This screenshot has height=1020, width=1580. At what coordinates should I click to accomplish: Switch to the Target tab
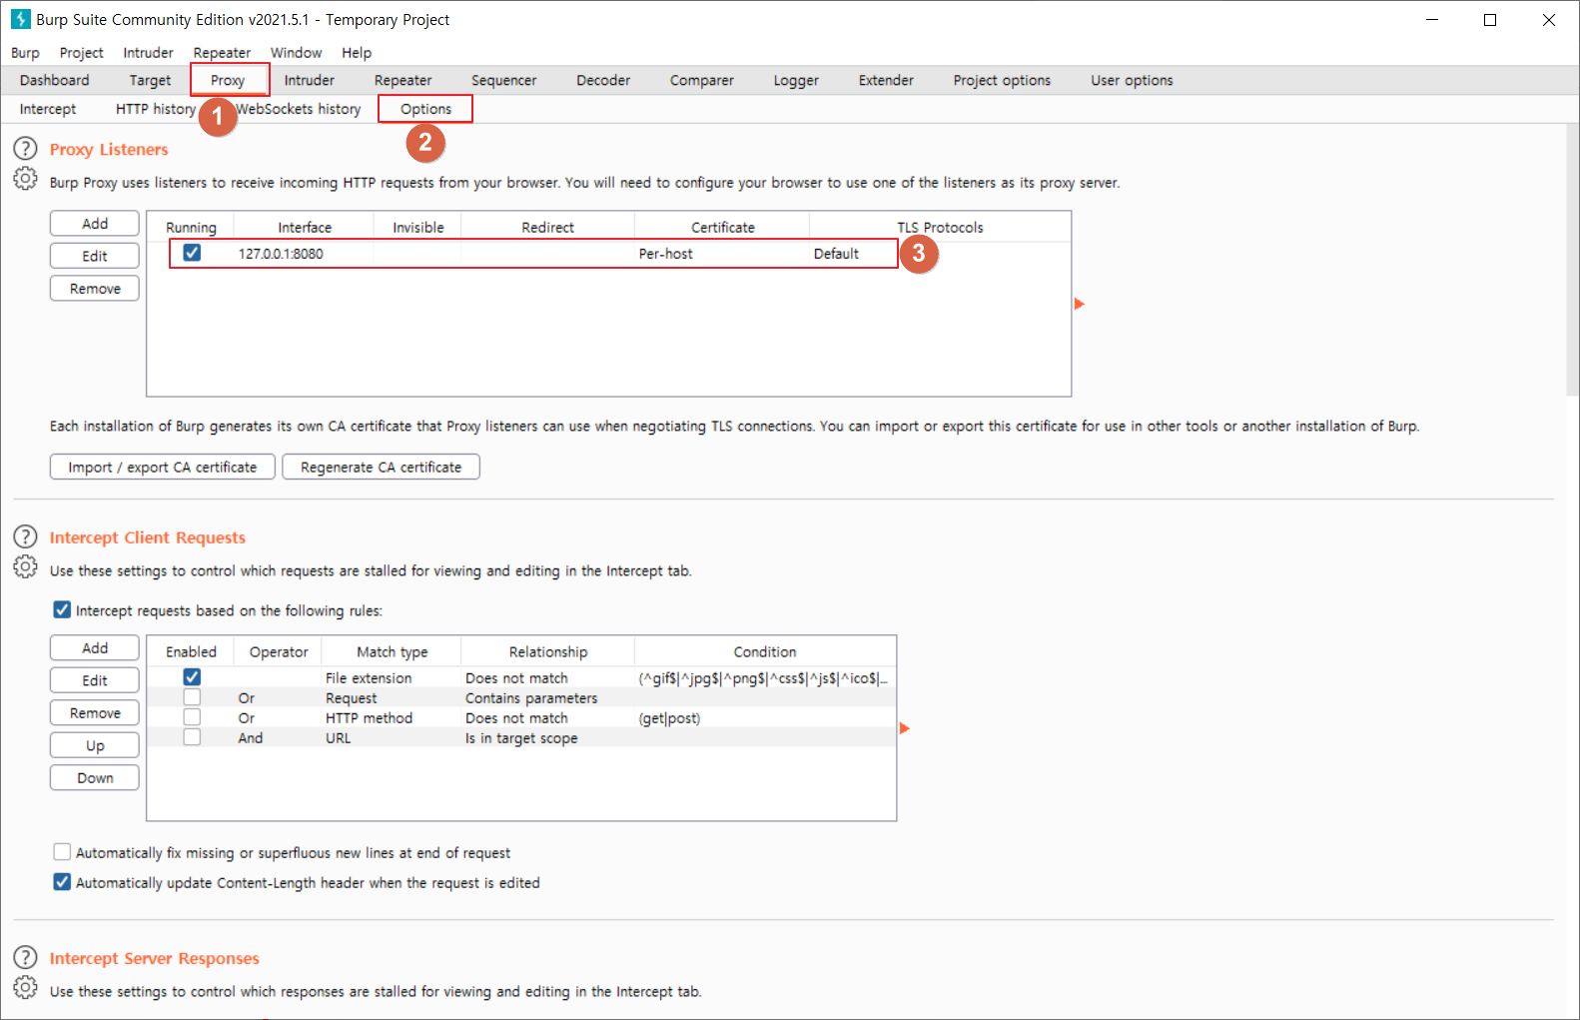pos(150,80)
